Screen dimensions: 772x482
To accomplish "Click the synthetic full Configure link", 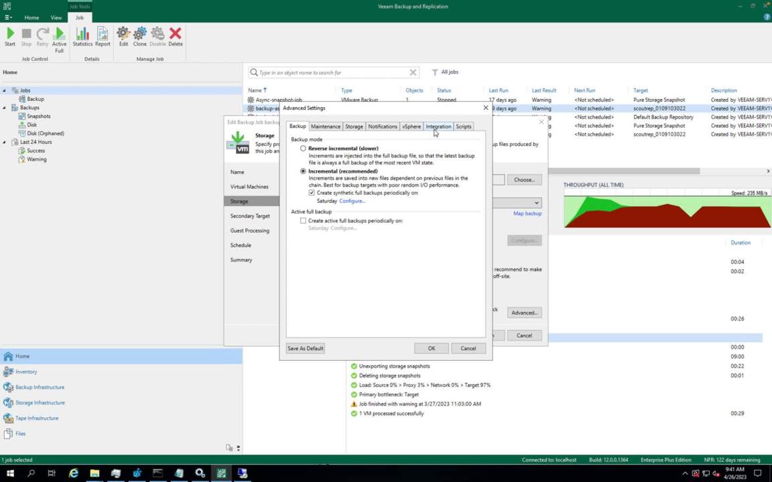I will (352, 201).
